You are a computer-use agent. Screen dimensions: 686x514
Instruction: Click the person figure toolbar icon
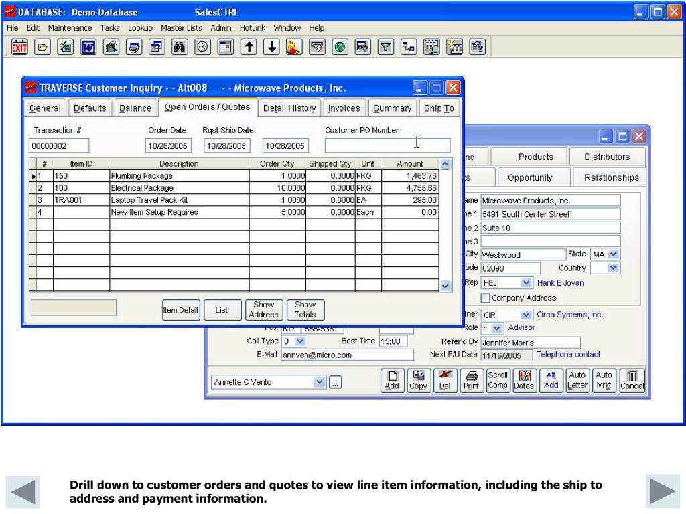(294, 47)
